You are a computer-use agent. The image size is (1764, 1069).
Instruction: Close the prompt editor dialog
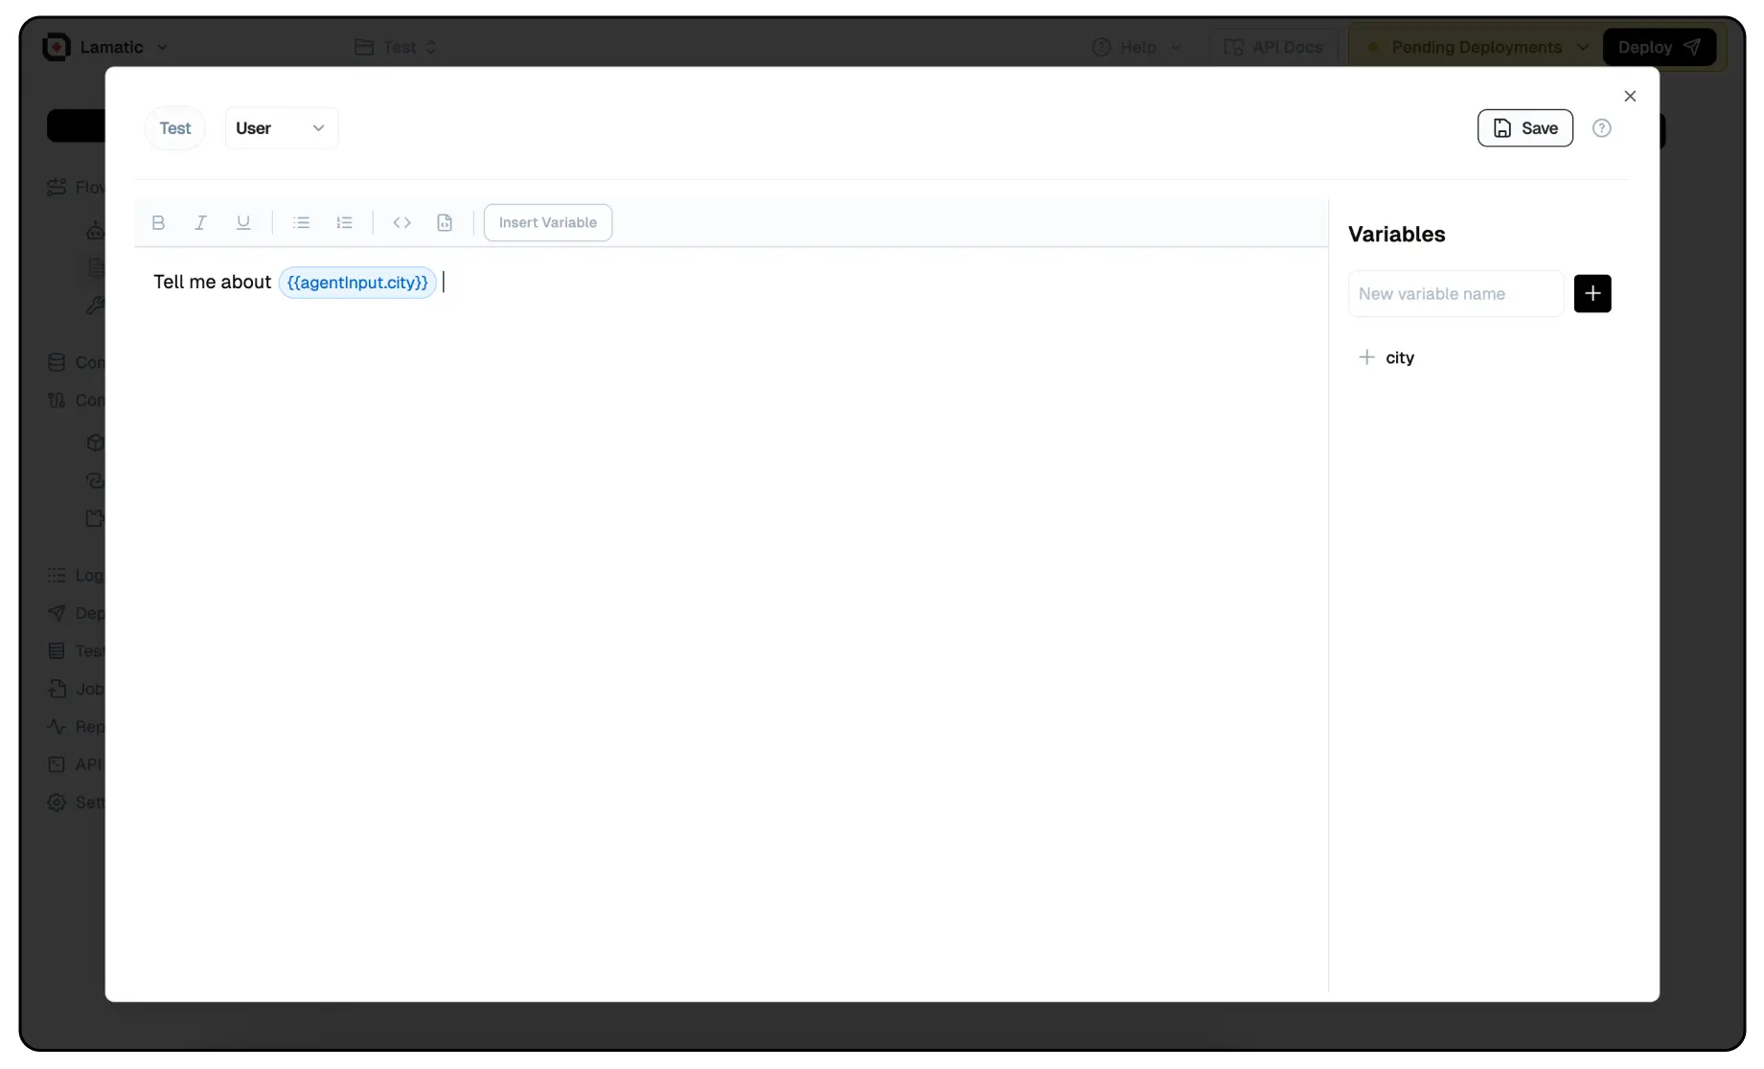point(1629,96)
